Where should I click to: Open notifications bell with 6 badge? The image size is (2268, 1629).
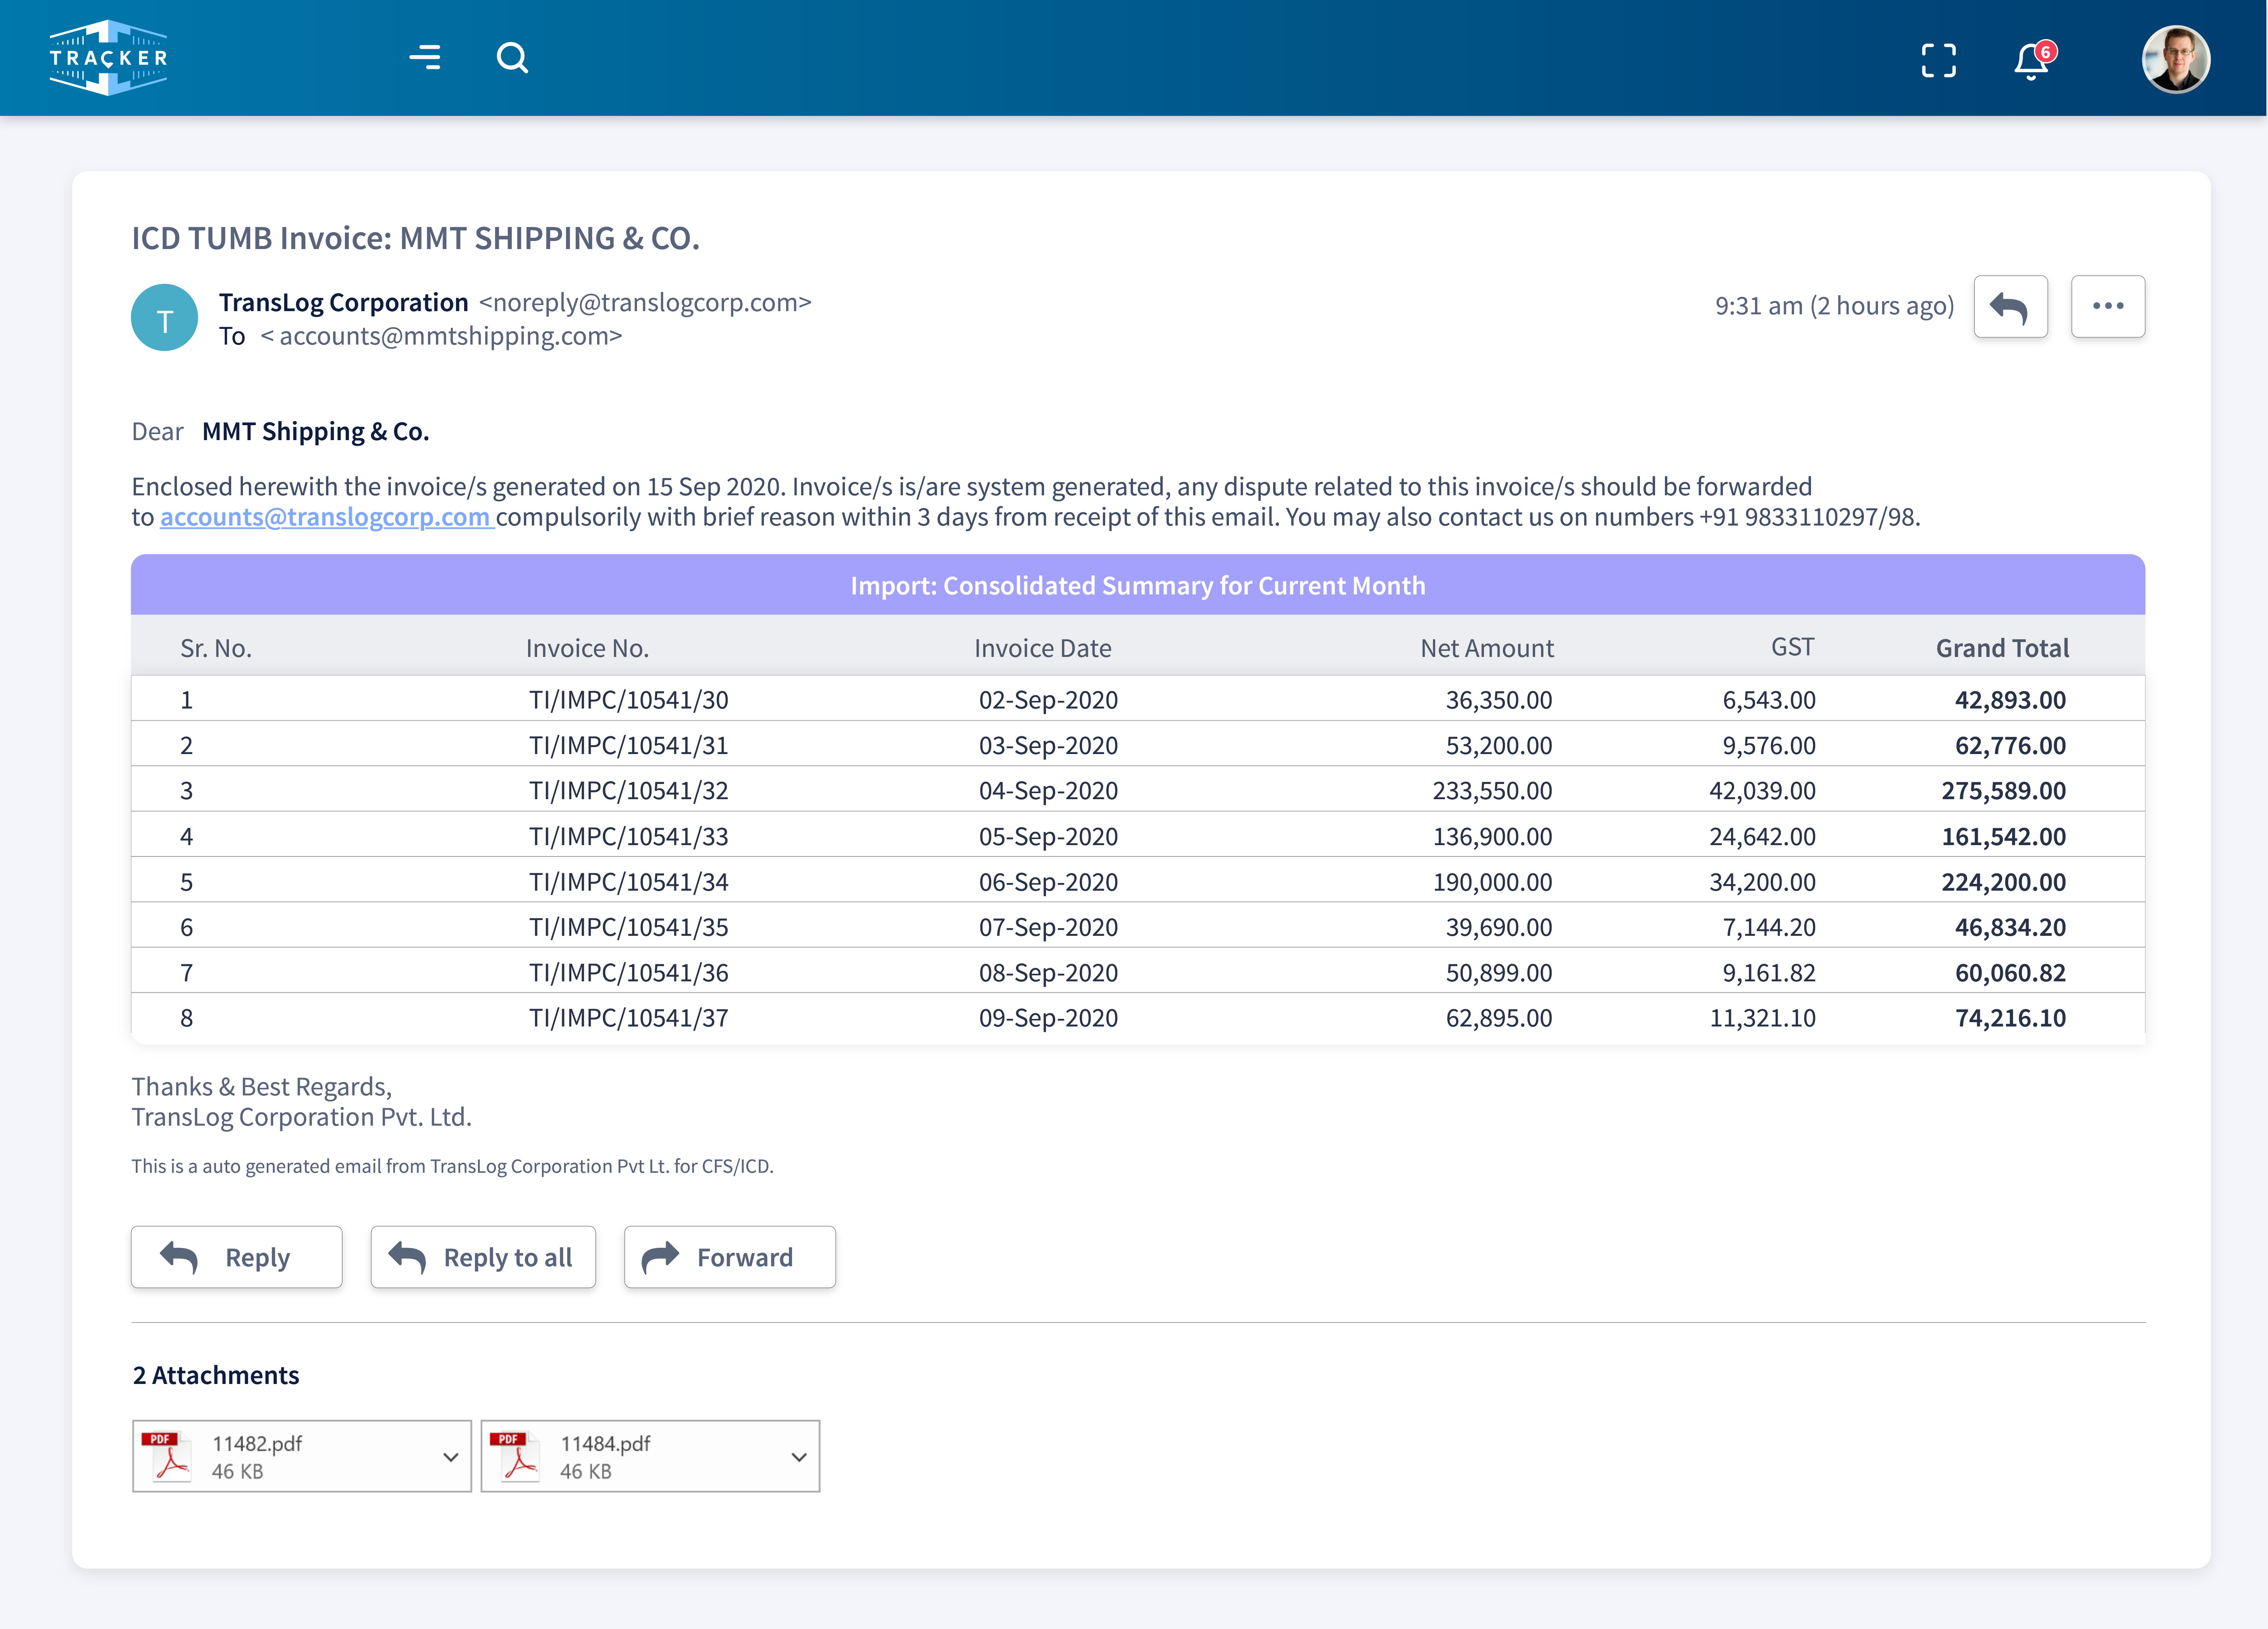(x=2034, y=60)
